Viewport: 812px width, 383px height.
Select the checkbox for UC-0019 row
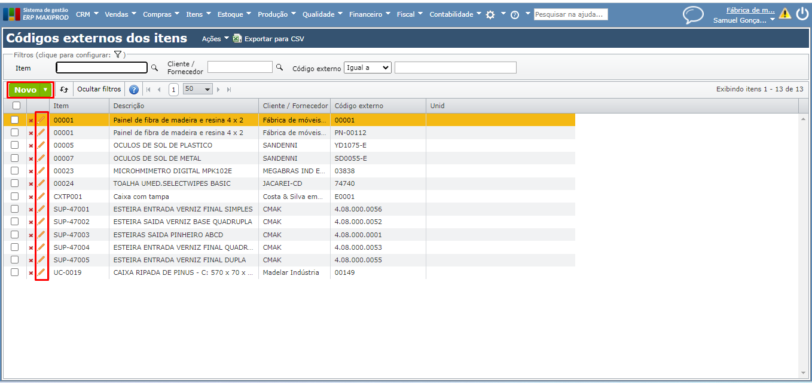pyautogui.click(x=15, y=272)
